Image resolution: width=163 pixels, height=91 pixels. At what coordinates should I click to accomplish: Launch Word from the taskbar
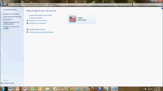[x=10, y=89]
